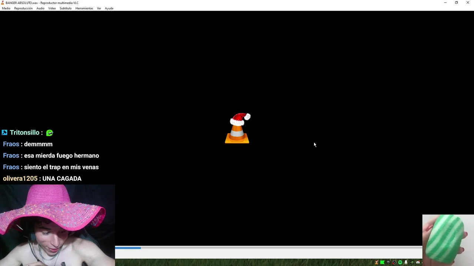Close the VLC window
Viewport: 474px width, 266px height.
[468, 3]
